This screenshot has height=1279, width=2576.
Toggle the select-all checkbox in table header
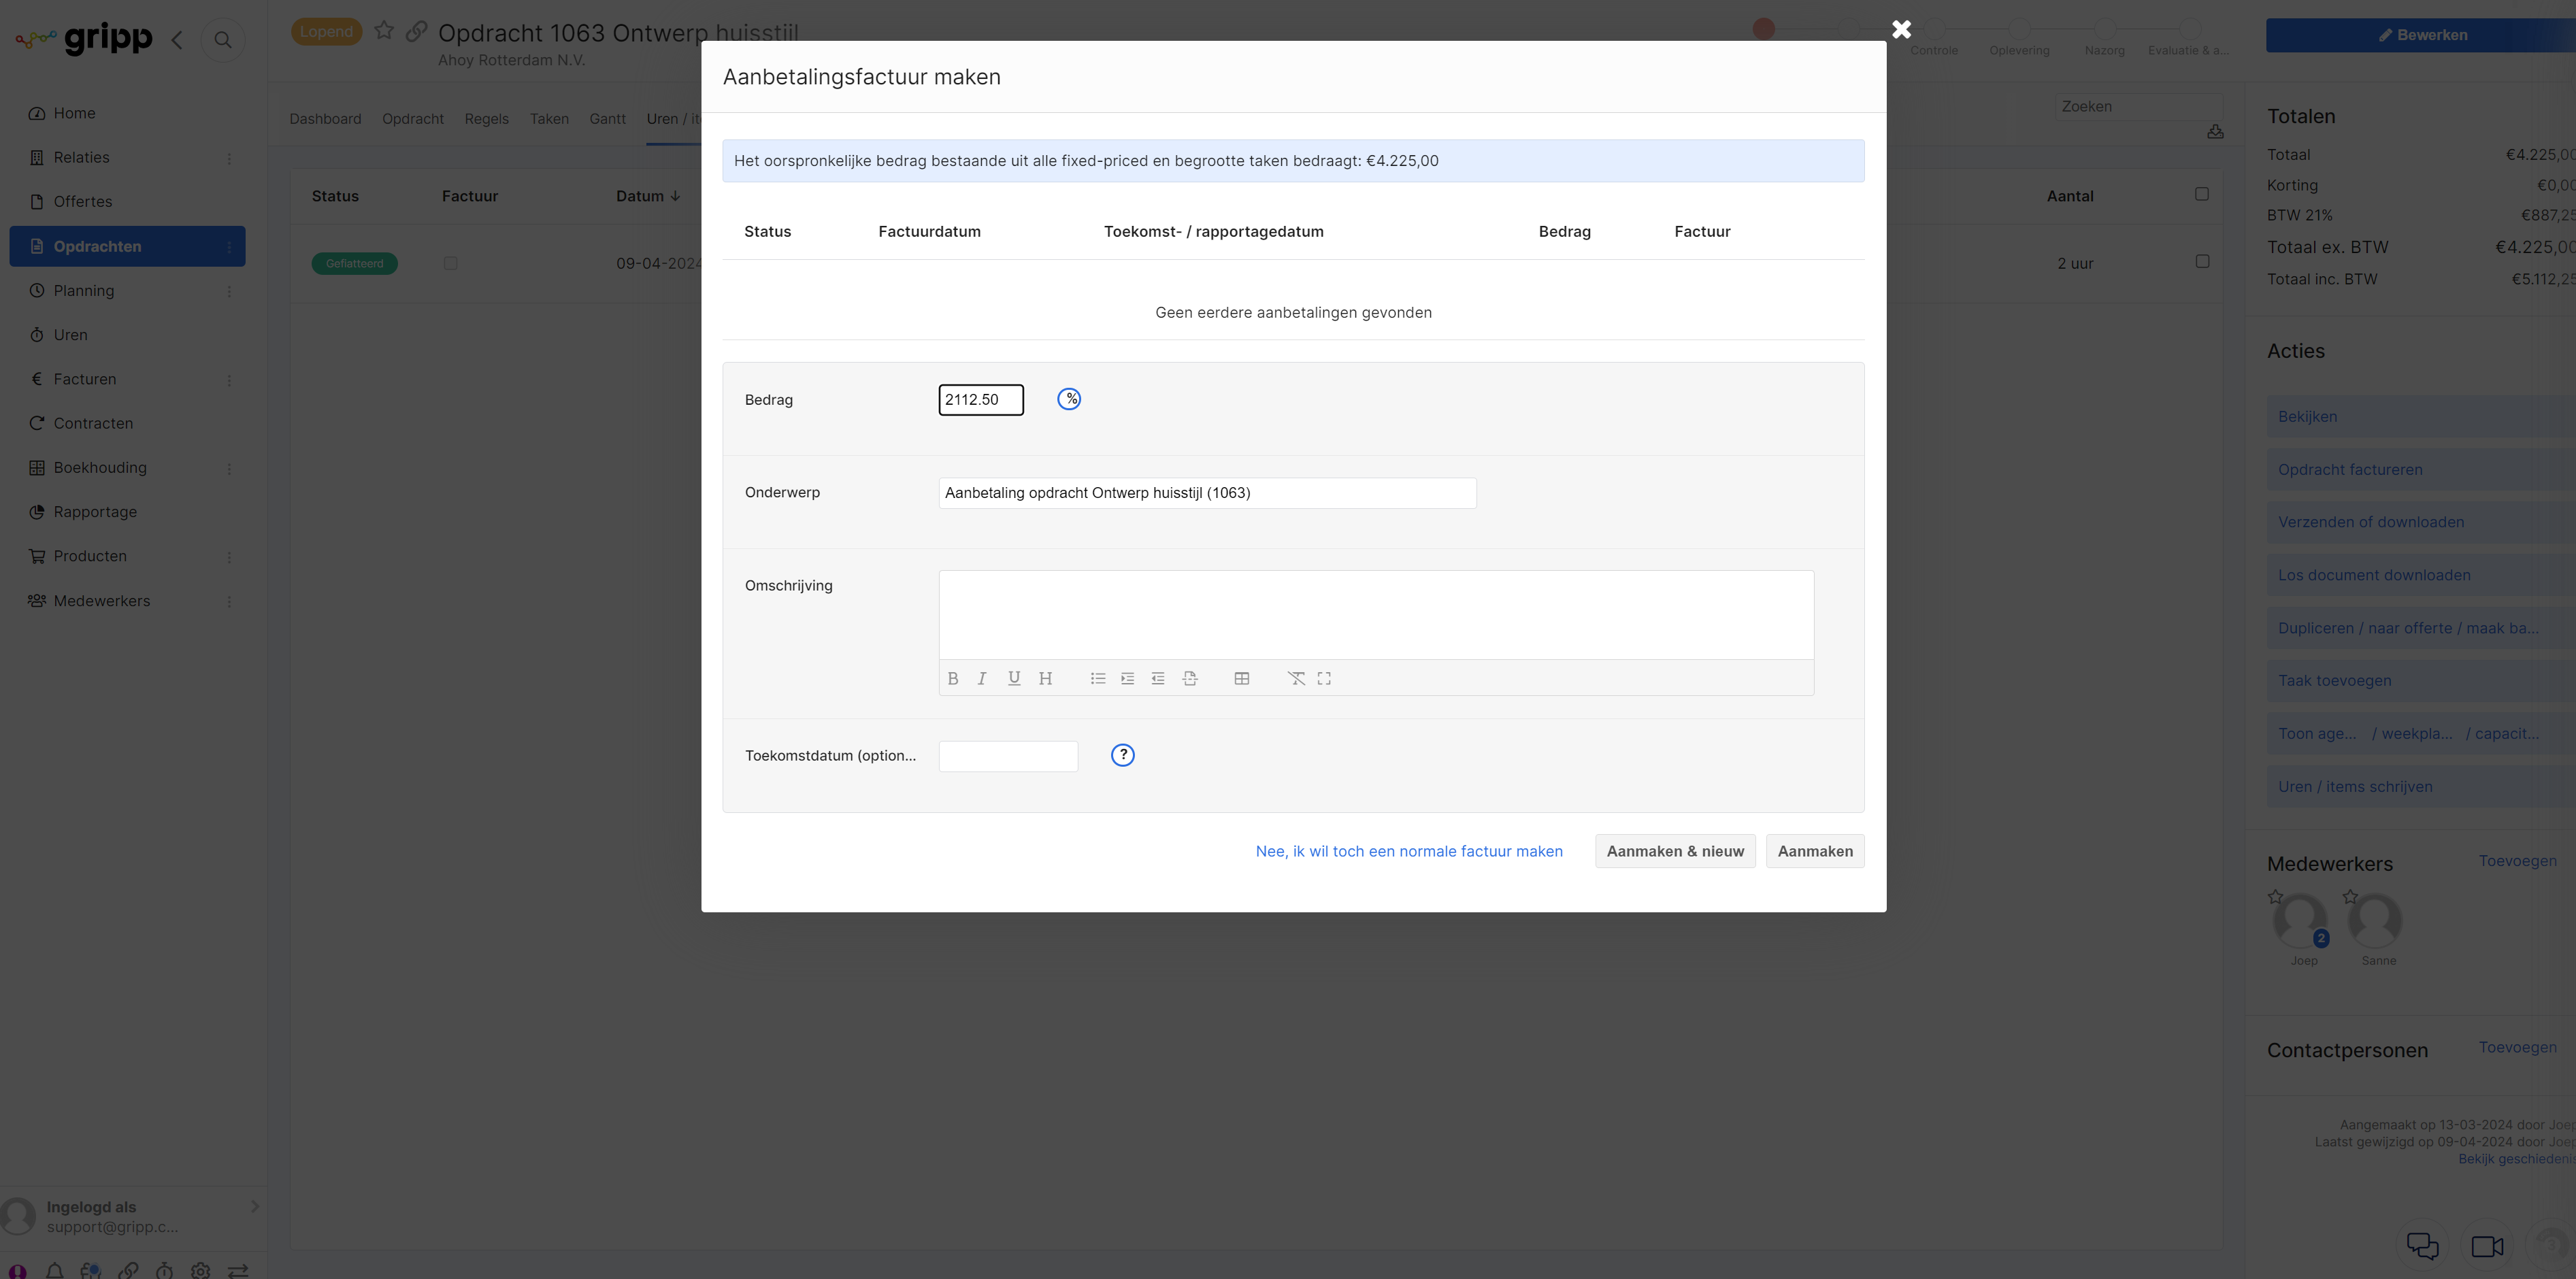2202,194
